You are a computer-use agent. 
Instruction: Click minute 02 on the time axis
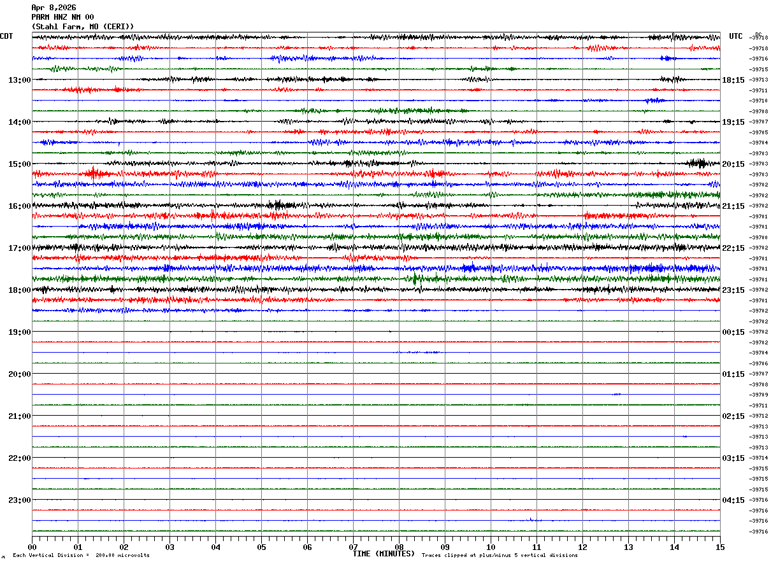click(x=124, y=547)
